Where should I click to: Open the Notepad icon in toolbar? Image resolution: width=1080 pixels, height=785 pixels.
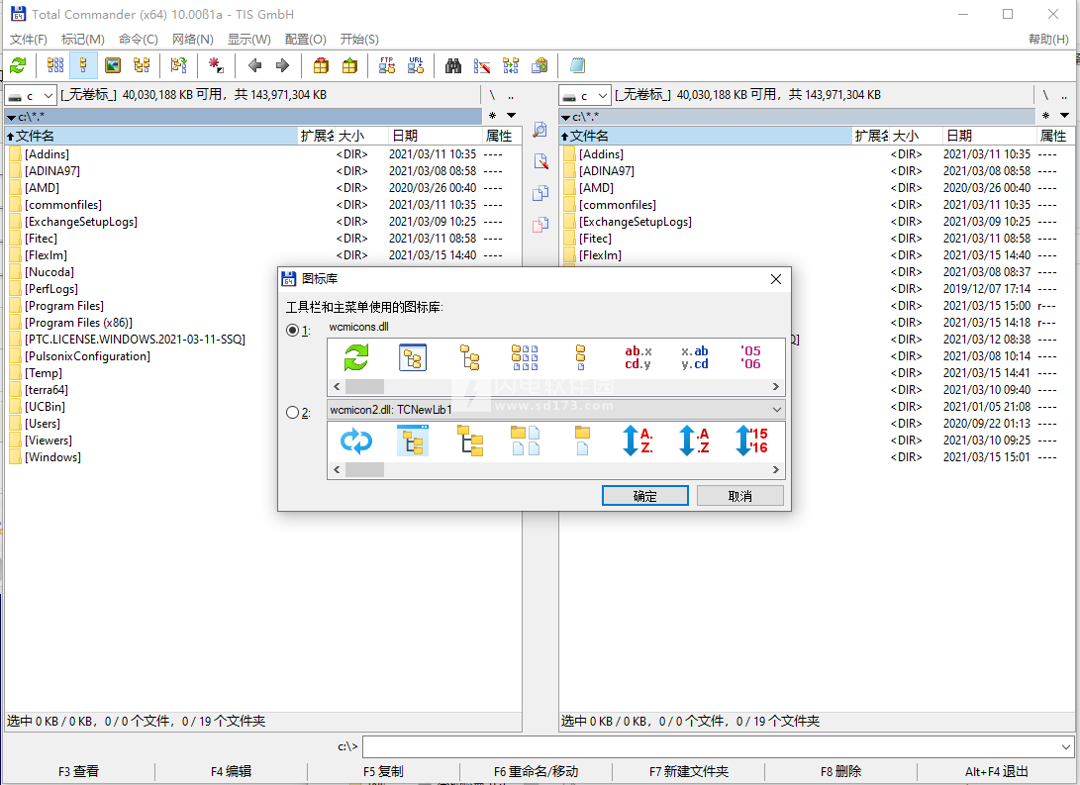click(x=577, y=65)
